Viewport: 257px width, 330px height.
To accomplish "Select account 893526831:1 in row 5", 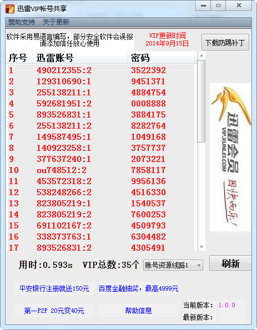I will tap(64, 115).
